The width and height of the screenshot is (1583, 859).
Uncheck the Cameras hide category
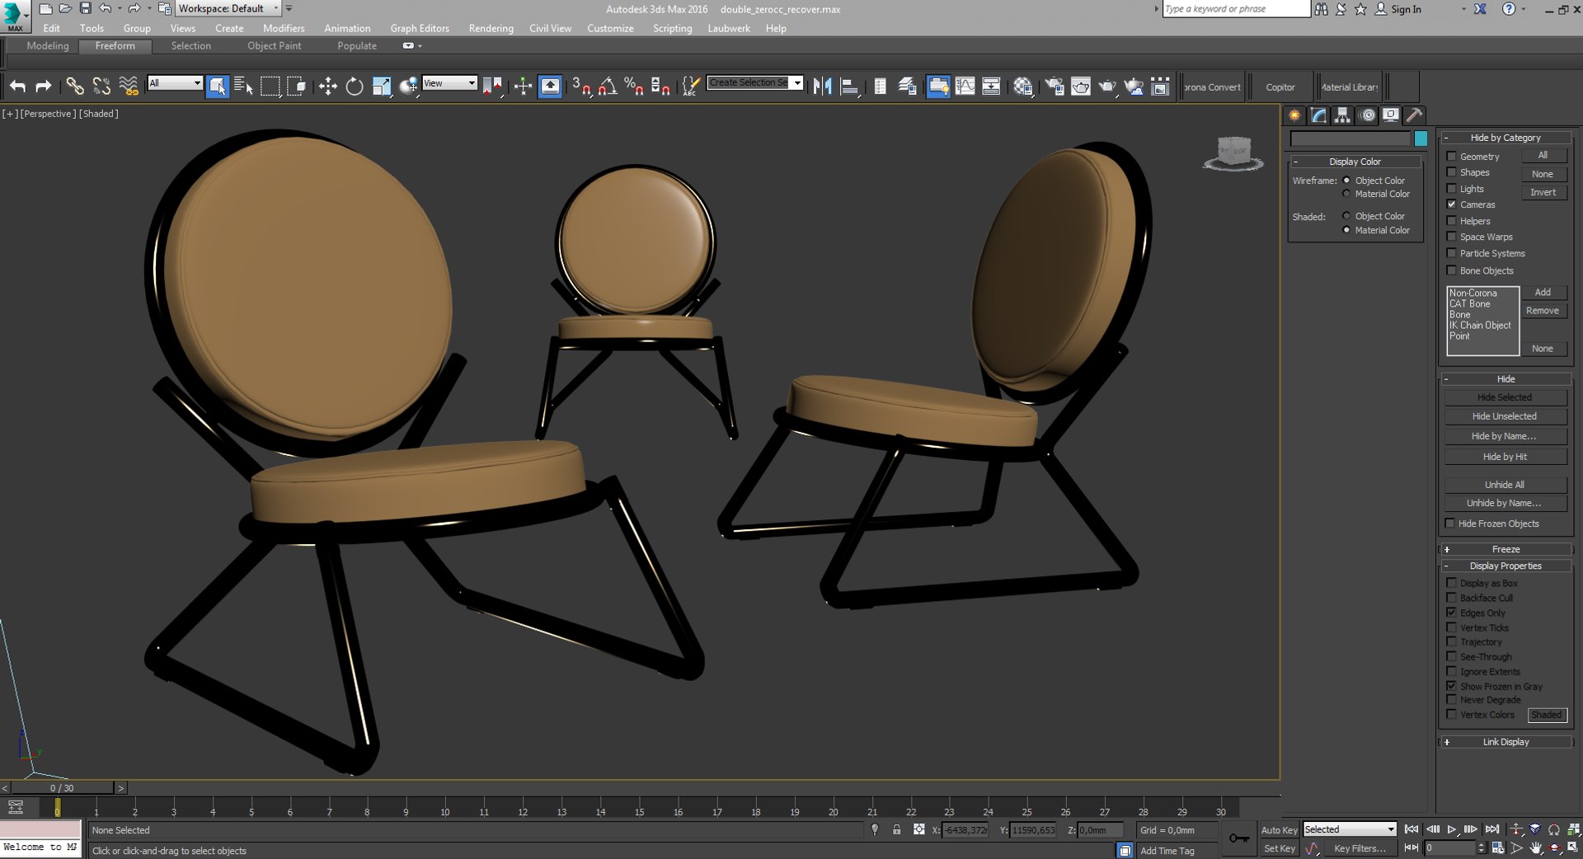[1452, 204]
